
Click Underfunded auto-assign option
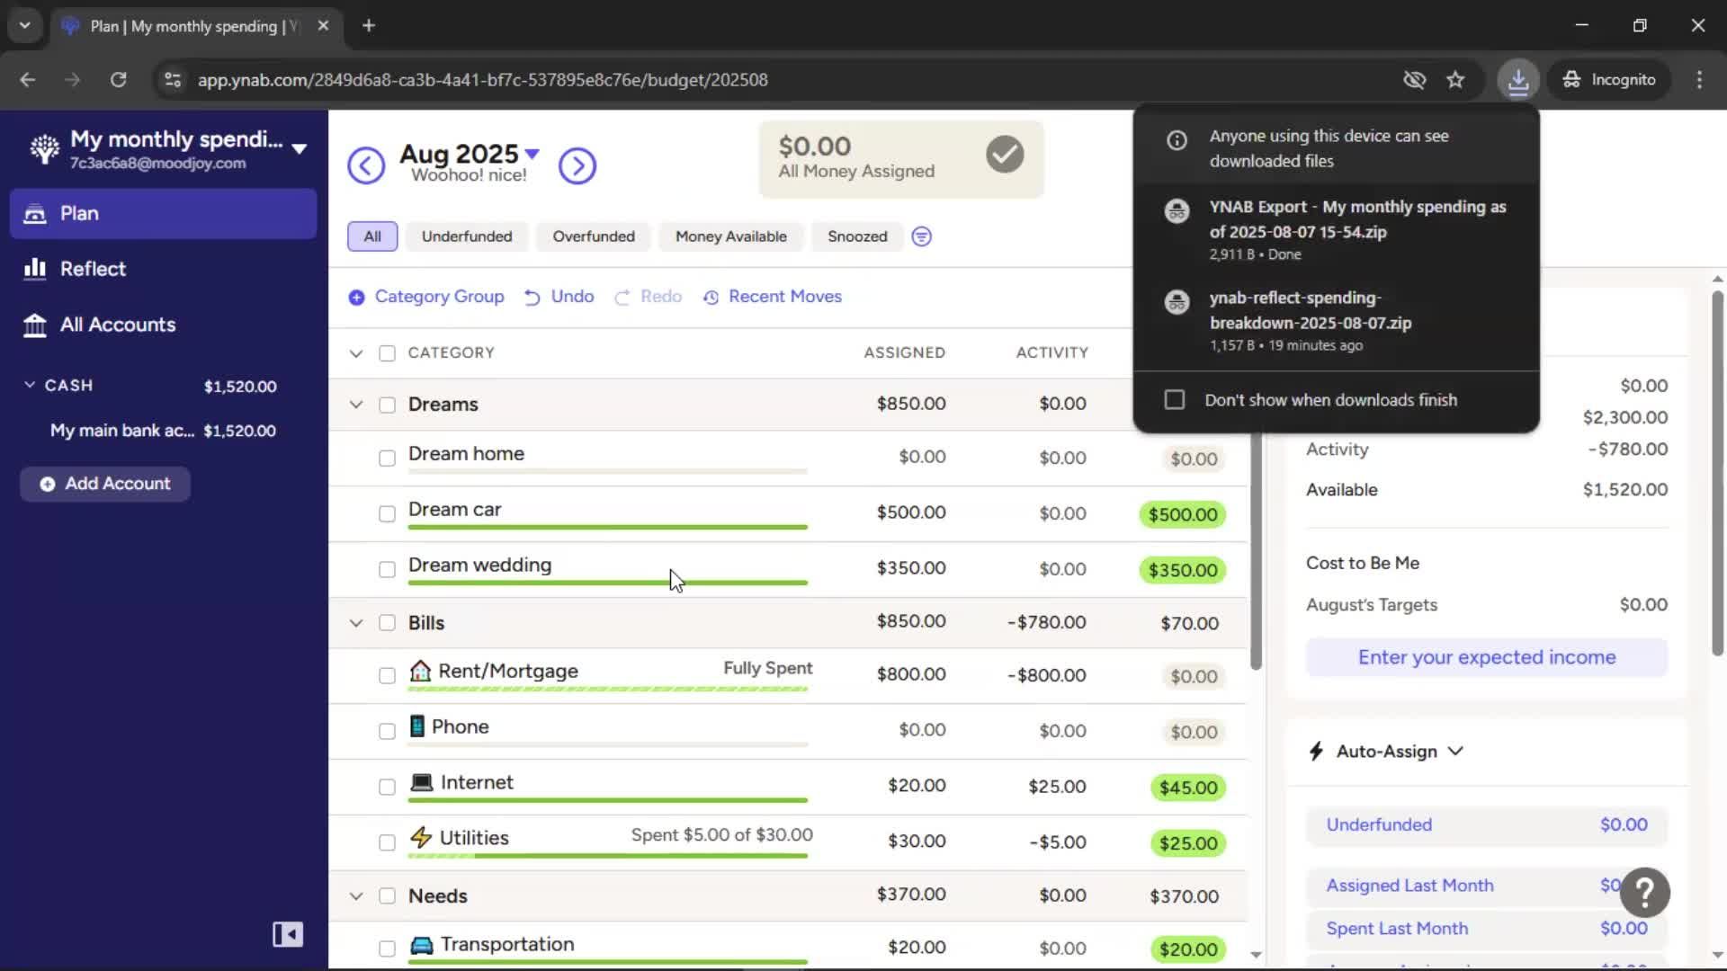(x=1487, y=824)
